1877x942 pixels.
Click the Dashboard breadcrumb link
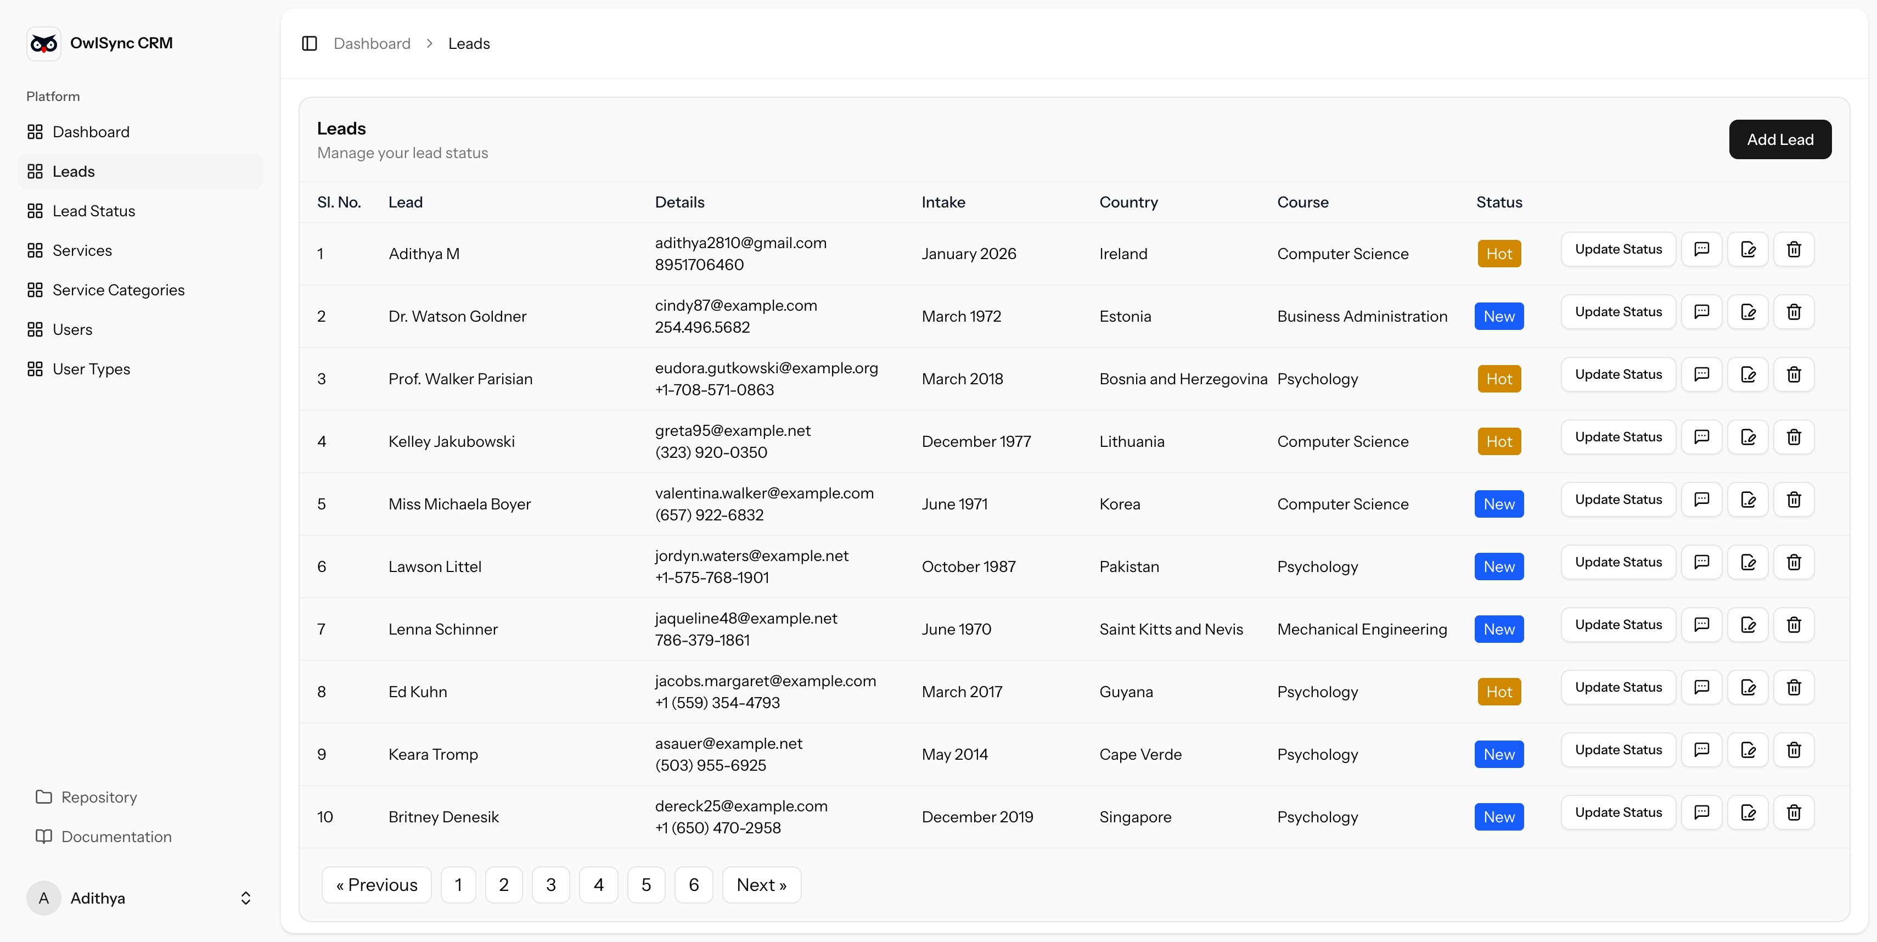tap(372, 44)
